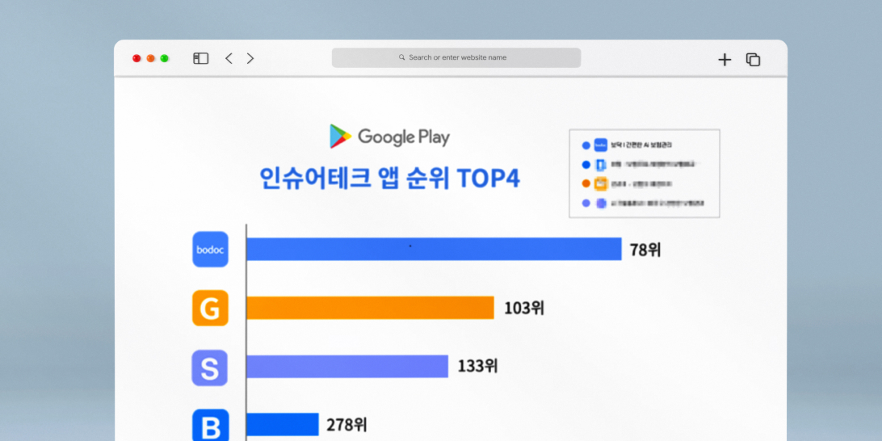Click the purple bar for rank 133
882x441 pixels.
click(347, 366)
